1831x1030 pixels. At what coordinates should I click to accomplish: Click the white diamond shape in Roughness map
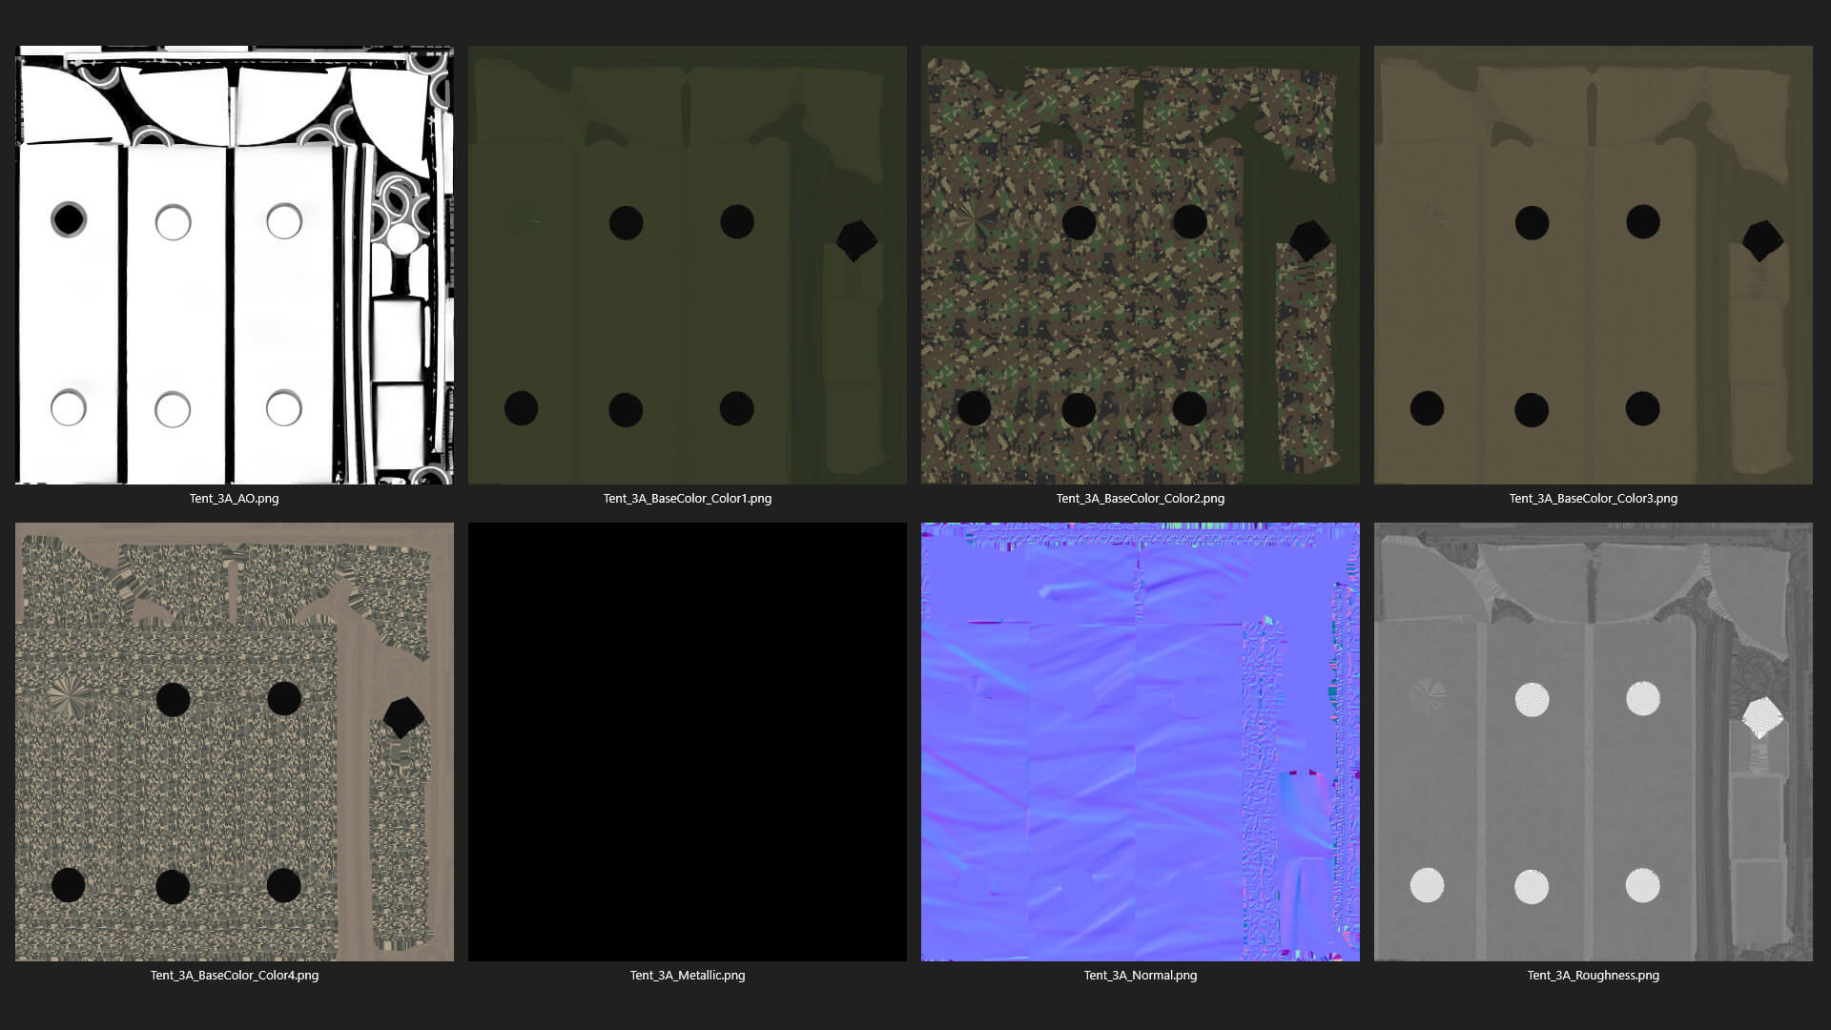[x=1761, y=716]
